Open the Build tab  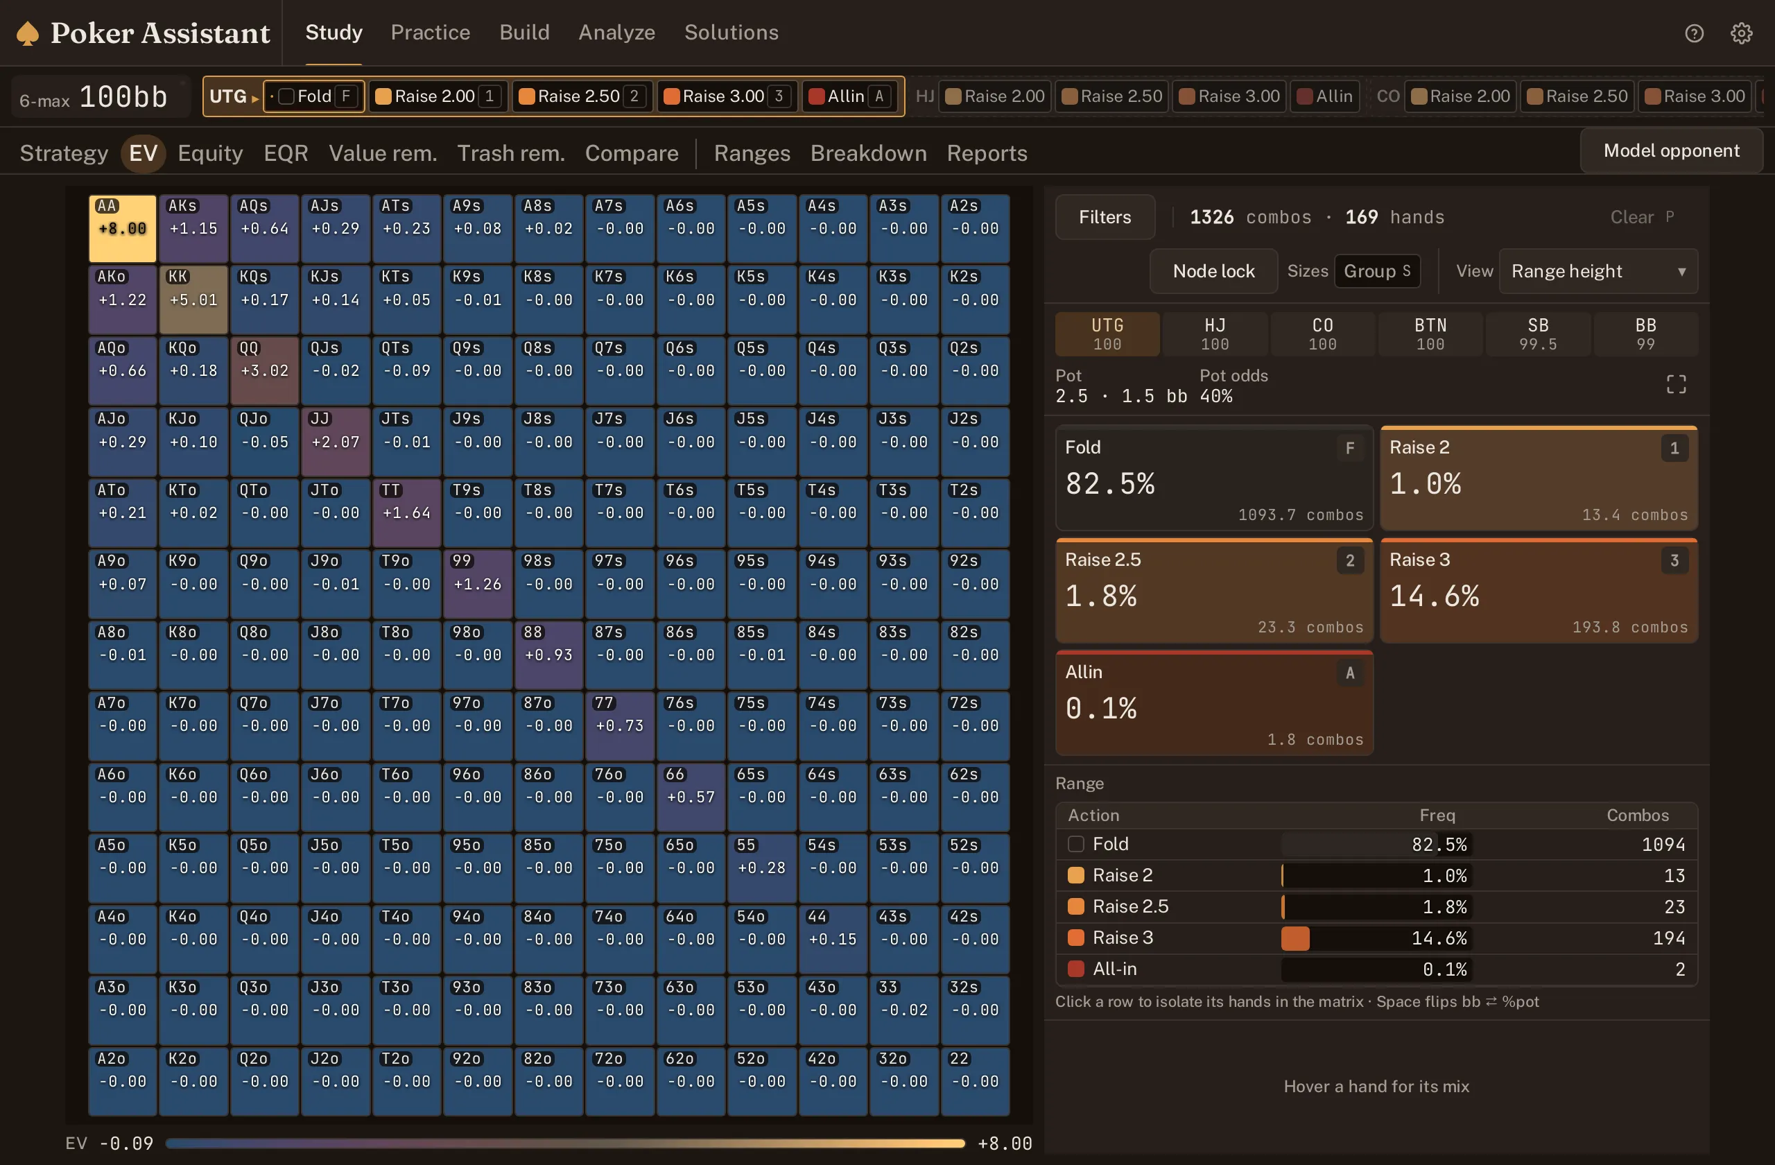[x=524, y=32]
